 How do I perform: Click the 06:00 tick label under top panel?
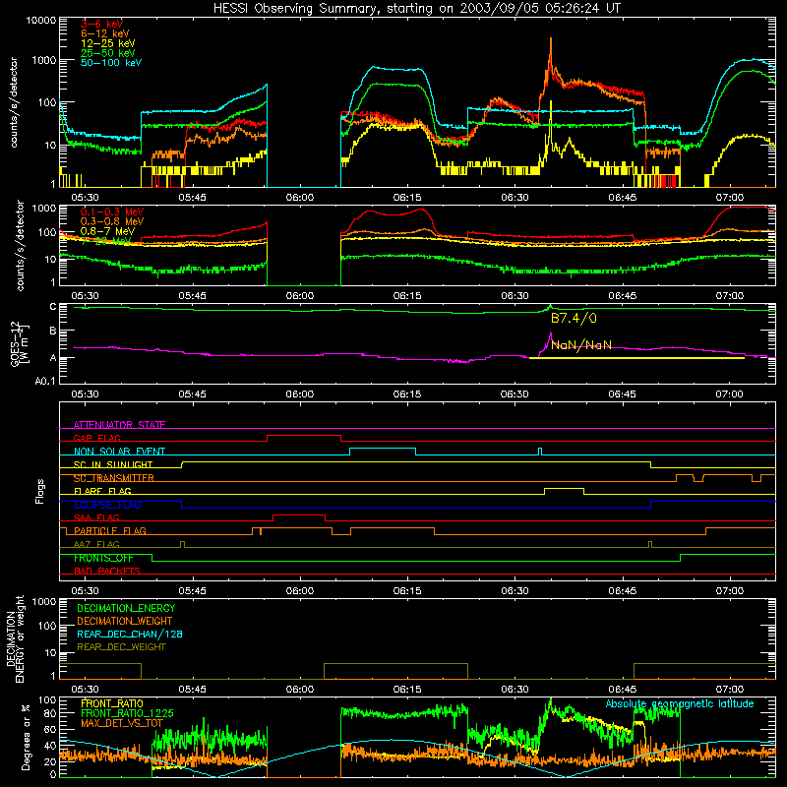click(300, 198)
